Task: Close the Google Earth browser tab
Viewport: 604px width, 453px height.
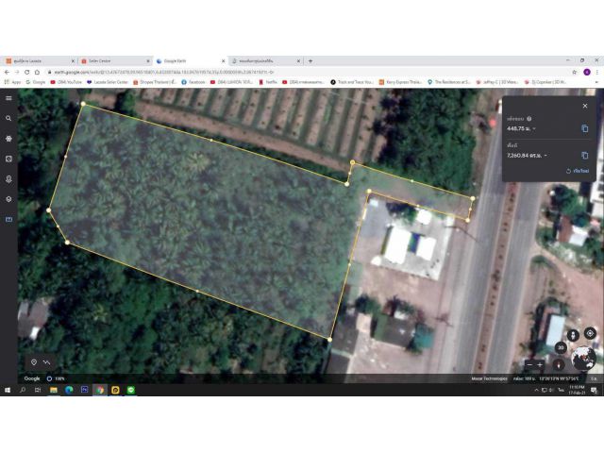Action: click(x=223, y=60)
